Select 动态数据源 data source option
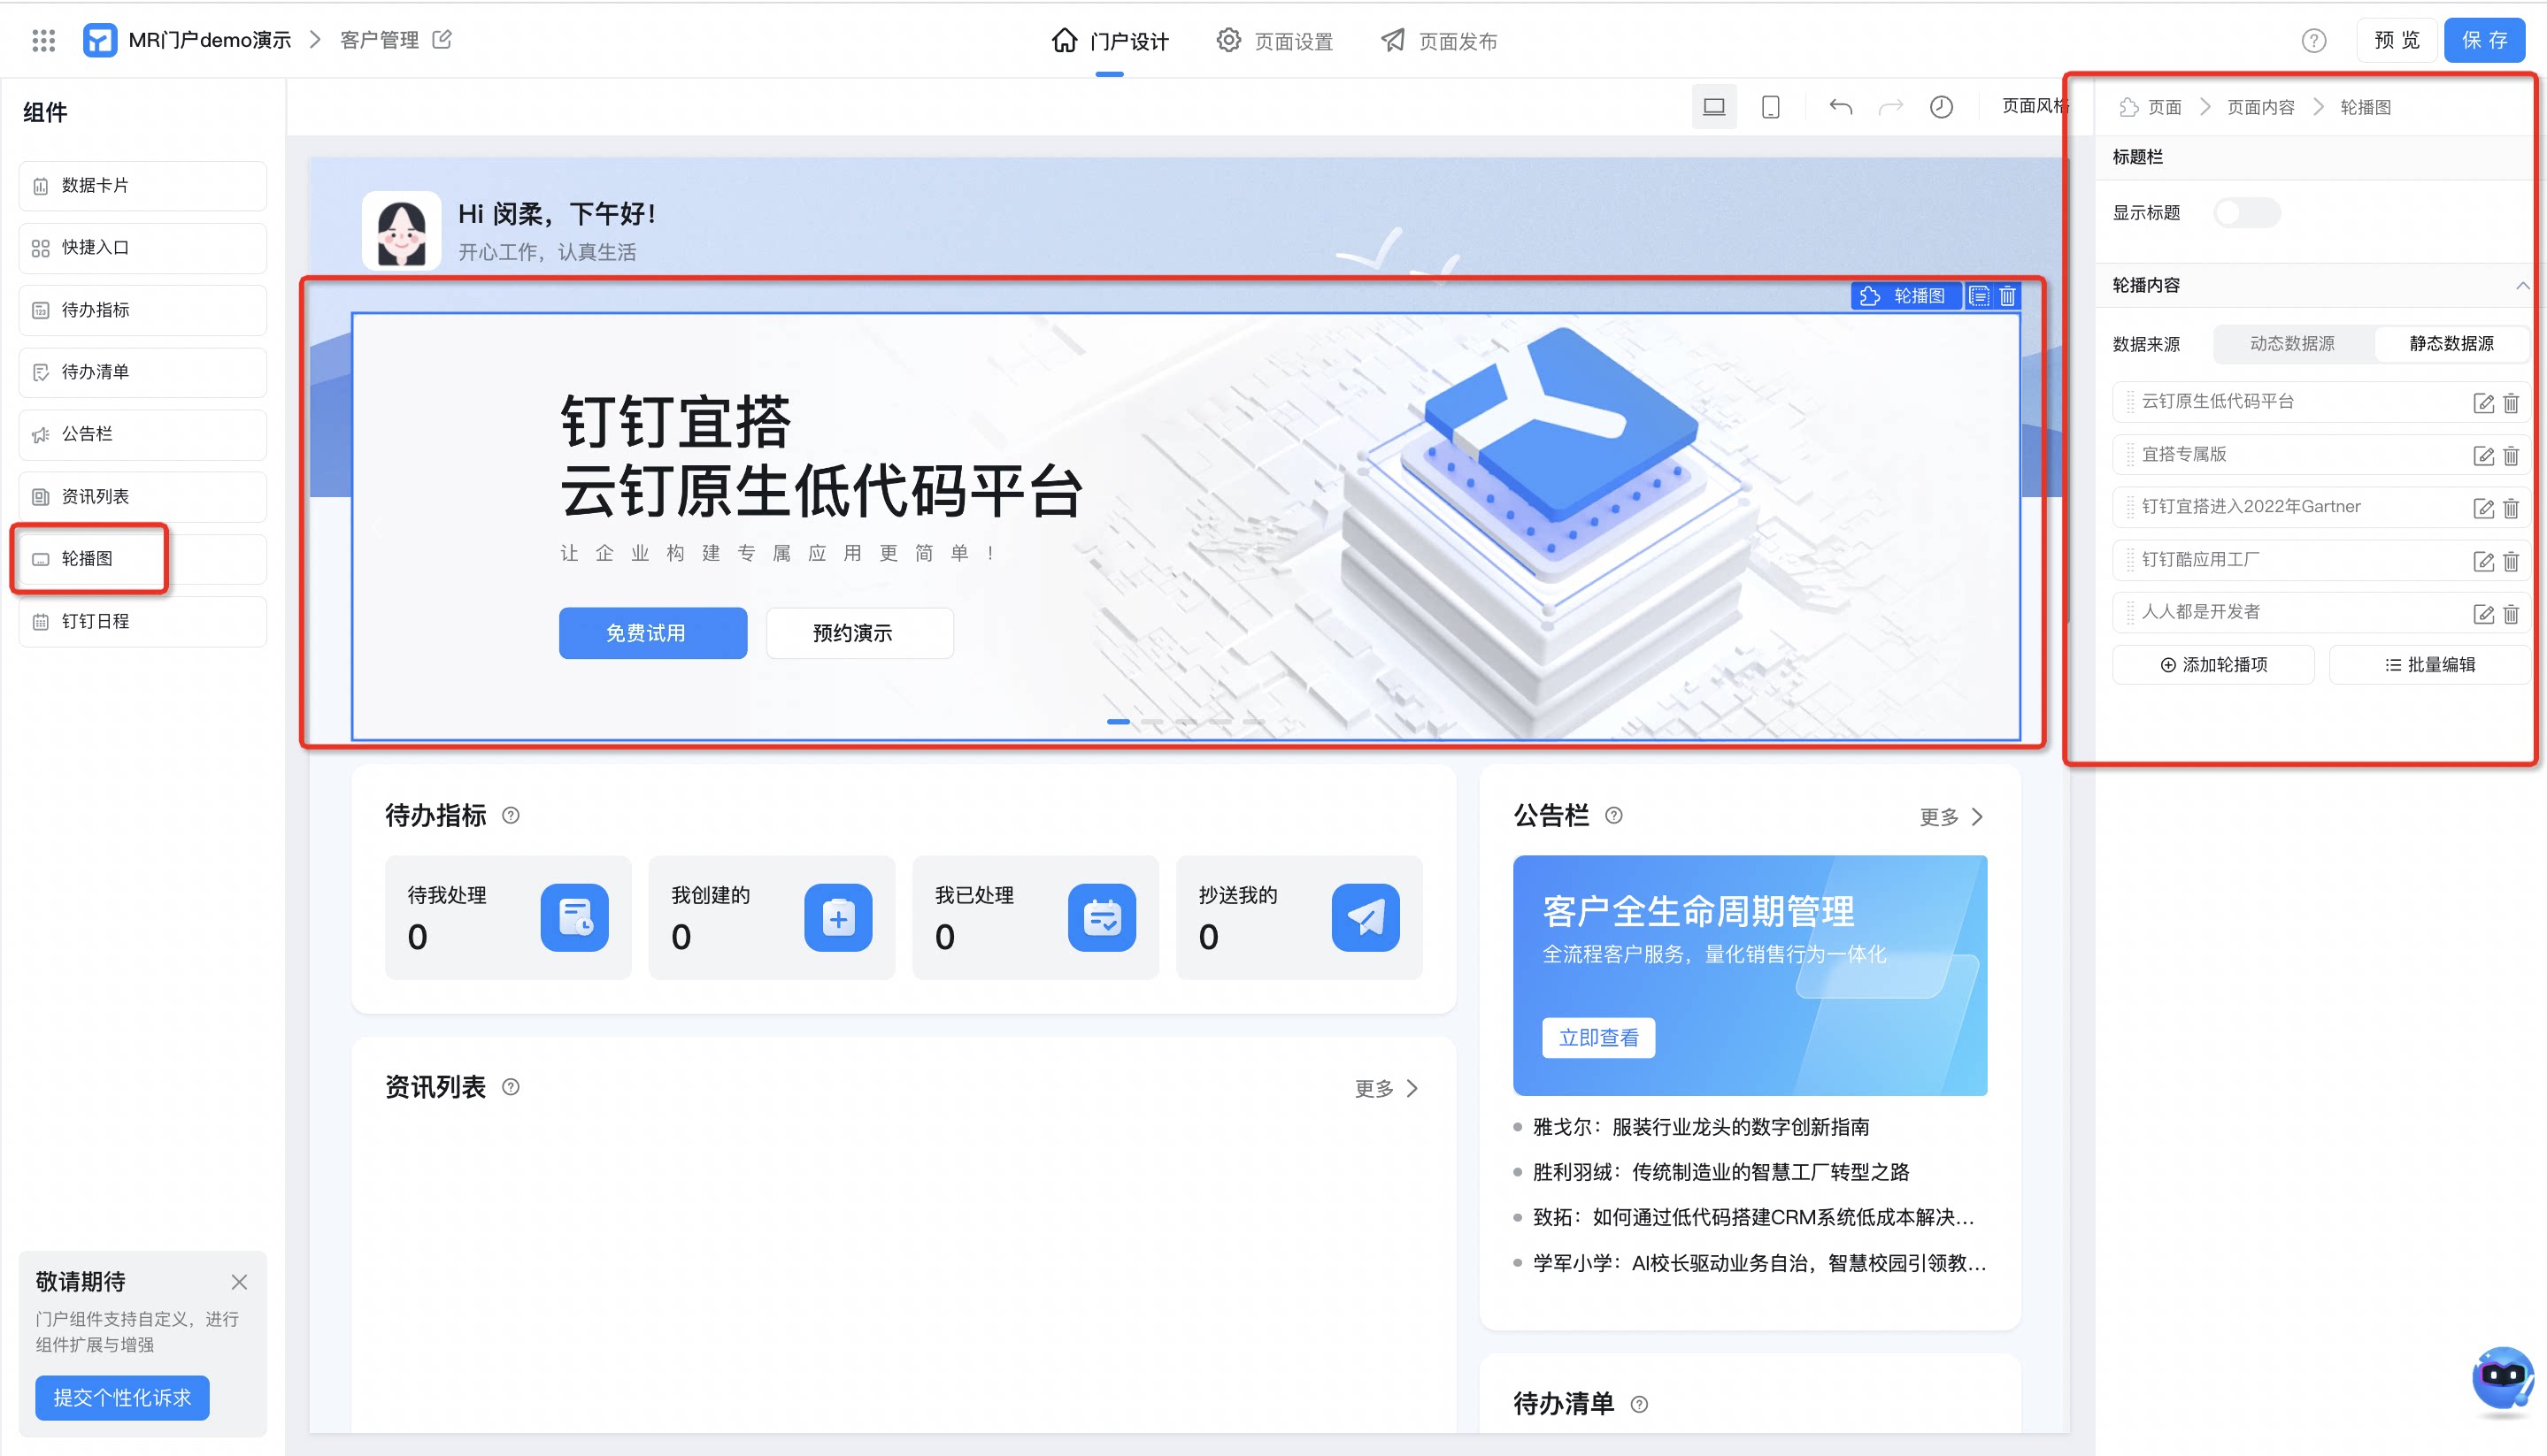The image size is (2547, 1456). click(2292, 344)
